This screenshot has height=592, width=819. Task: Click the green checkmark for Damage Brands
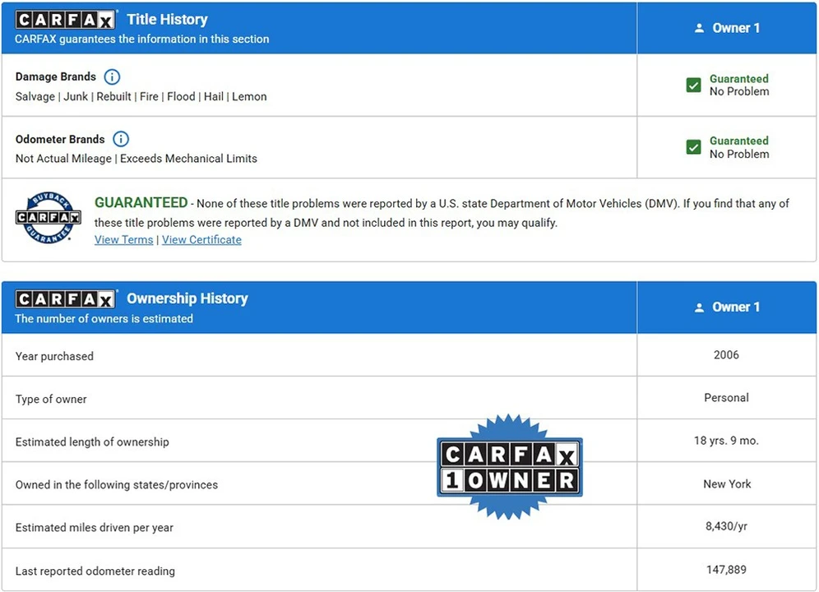tap(694, 85)
